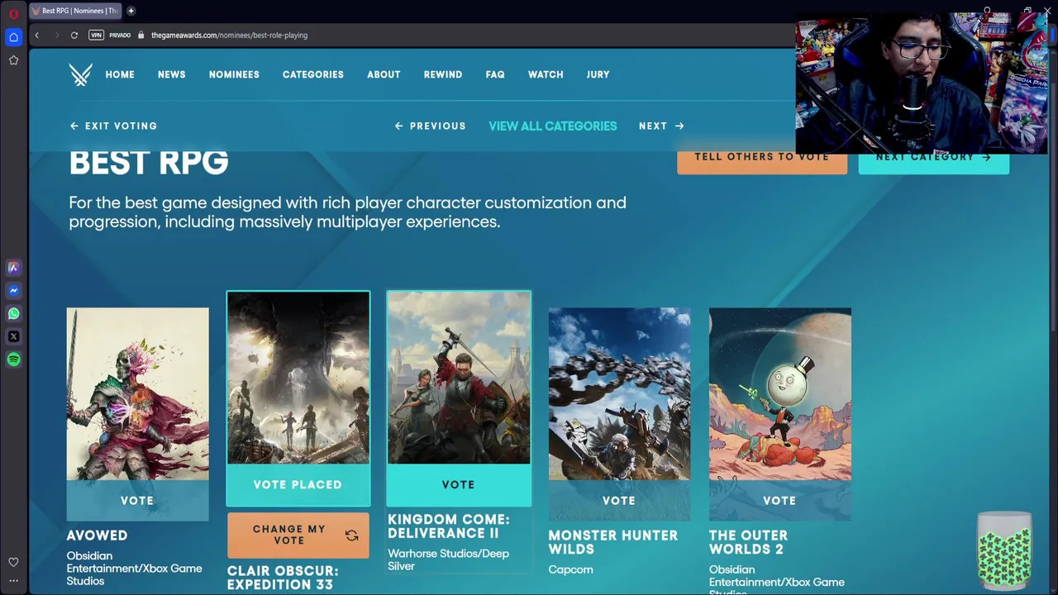Click THE OUTER WORLDS 2 title text

[x=748, y=542]
